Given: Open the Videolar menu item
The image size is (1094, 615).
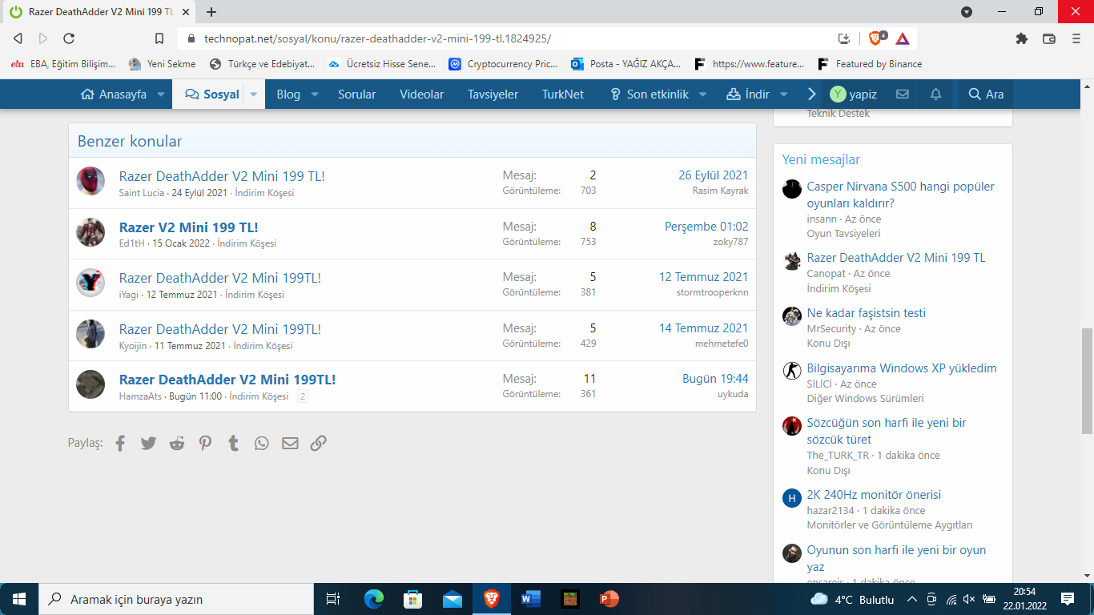Looking at the screenshot, I should (422, 94).
